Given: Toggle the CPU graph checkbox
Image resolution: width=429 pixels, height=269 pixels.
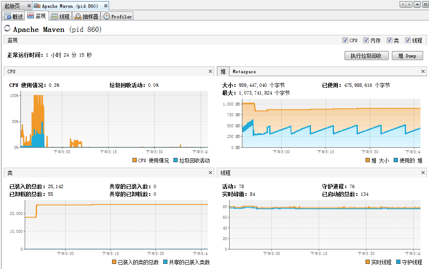Looking at the screenshot, I should [x=345, y=40].
